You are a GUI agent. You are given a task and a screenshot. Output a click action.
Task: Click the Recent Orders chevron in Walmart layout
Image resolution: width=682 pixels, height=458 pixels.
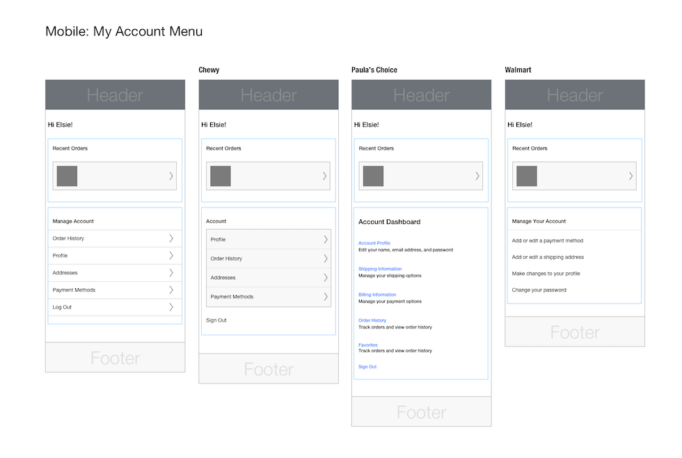pyautogui.click(x=631, y=176)
